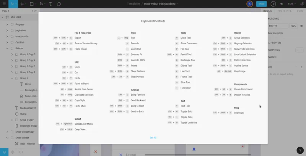Open the Layers panel icon
The width and height of the screenshot is (306, 156).
click(4, 152)
